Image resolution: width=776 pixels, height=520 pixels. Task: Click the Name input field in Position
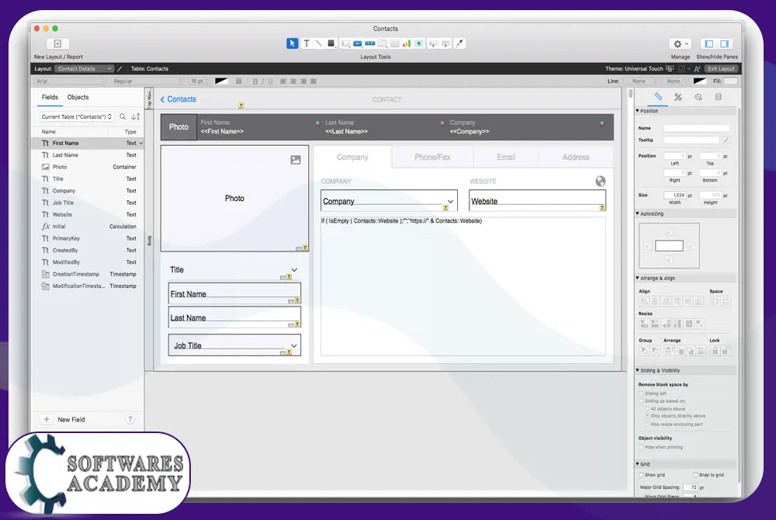point(696,128)
